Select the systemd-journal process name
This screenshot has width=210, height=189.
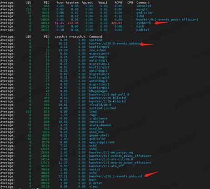tap(103, 108)
